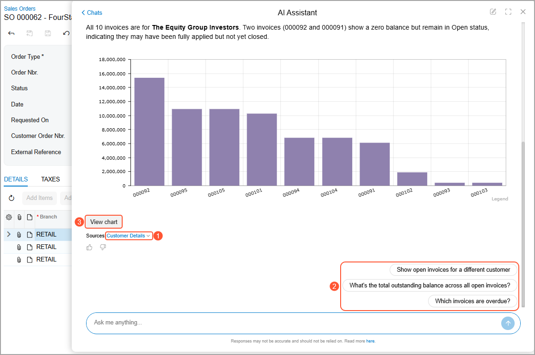The width and height of the screenshot is (535, 355).
Task: Click the thumbs down feedback icon
Action: point(103,247)
